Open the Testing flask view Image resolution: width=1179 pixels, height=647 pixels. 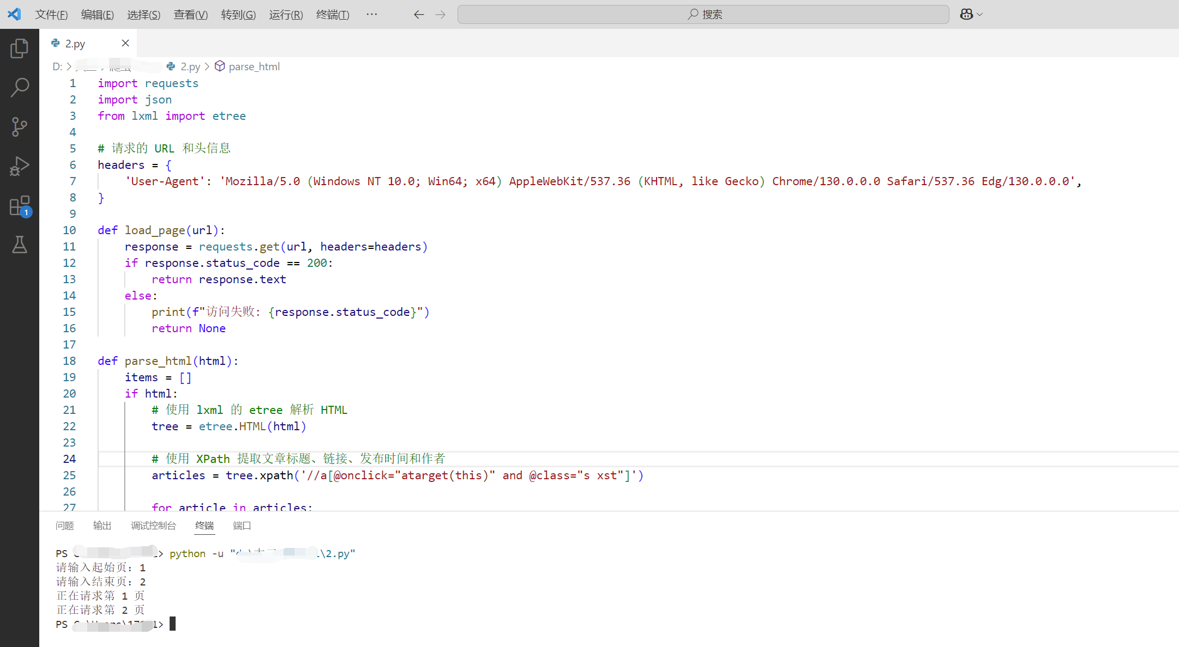20,245
